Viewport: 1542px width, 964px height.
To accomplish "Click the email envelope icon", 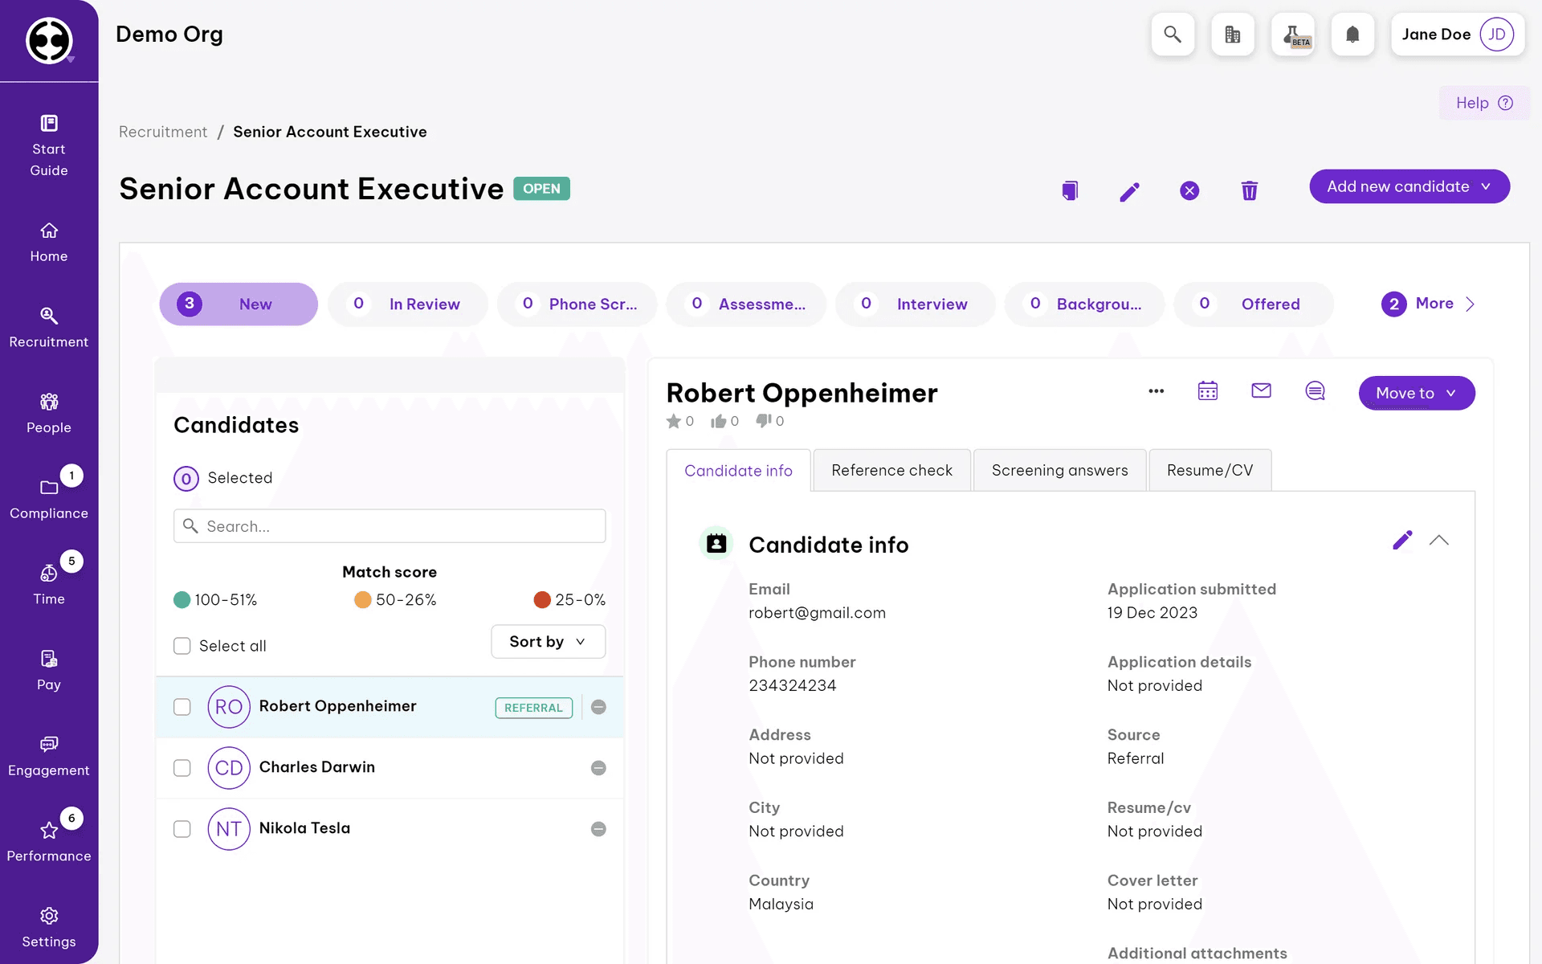I will 1261,391.
